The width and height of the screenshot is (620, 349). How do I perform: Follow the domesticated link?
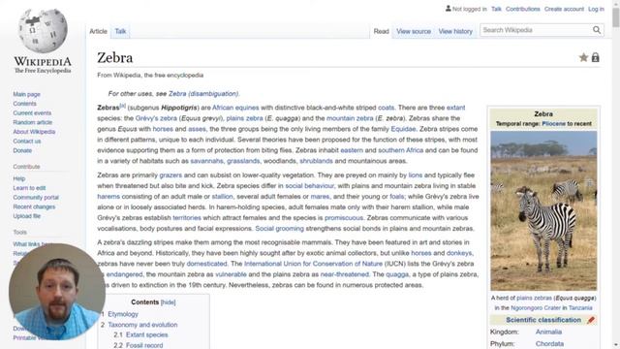(x=206, y=264)
